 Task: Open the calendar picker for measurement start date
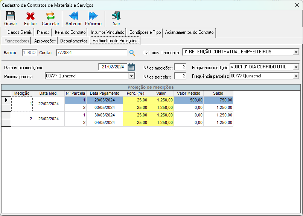pyautogui.click(x=131, y=67)
